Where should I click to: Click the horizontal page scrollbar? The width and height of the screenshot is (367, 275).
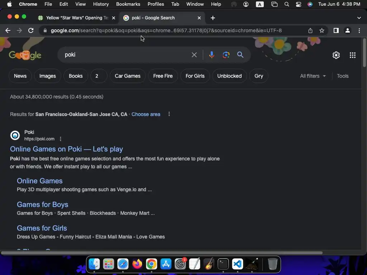(x=162, y=253)
